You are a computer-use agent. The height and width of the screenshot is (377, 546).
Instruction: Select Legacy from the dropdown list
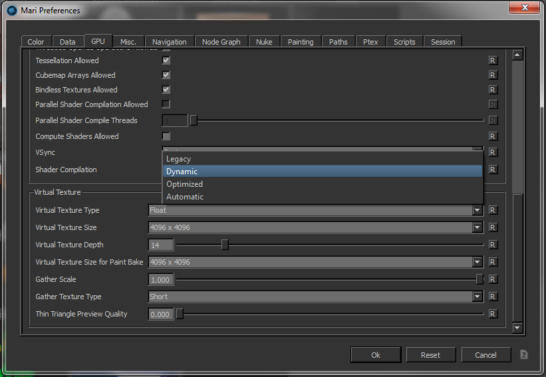323,159
